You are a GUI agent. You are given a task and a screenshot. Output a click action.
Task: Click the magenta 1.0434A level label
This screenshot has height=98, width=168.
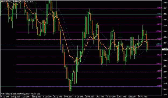(159, 64)
